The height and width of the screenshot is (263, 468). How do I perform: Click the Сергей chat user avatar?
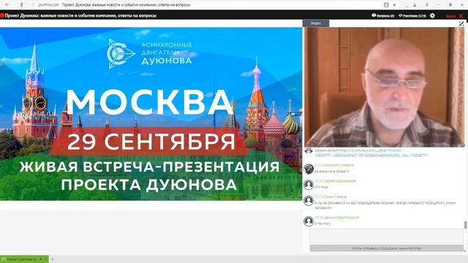coord(309,185)
